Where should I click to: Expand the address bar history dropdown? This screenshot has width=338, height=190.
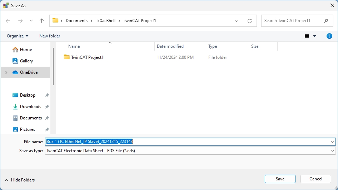237,21
